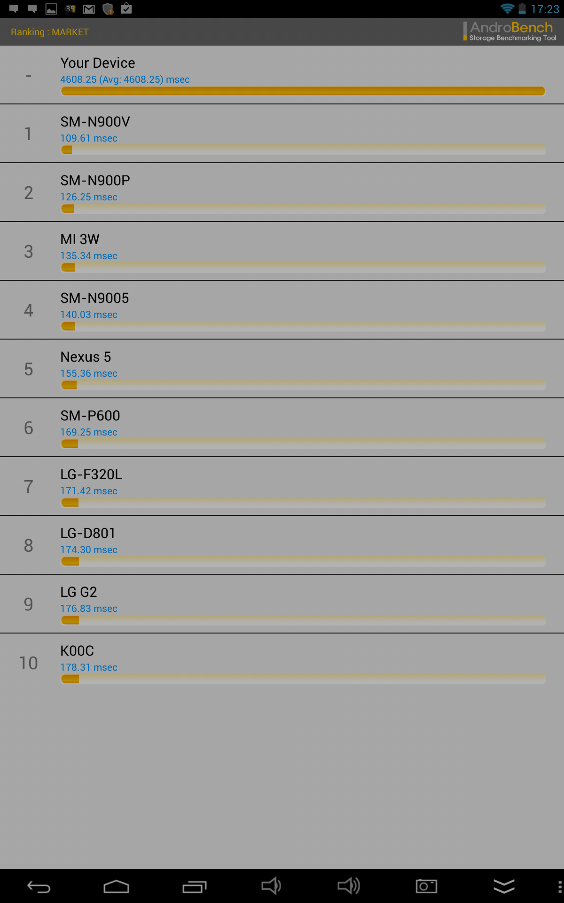This screenshot has height=903, width=564.
Task: Open the three-dot overflow menu
Action: coord(559,887)
